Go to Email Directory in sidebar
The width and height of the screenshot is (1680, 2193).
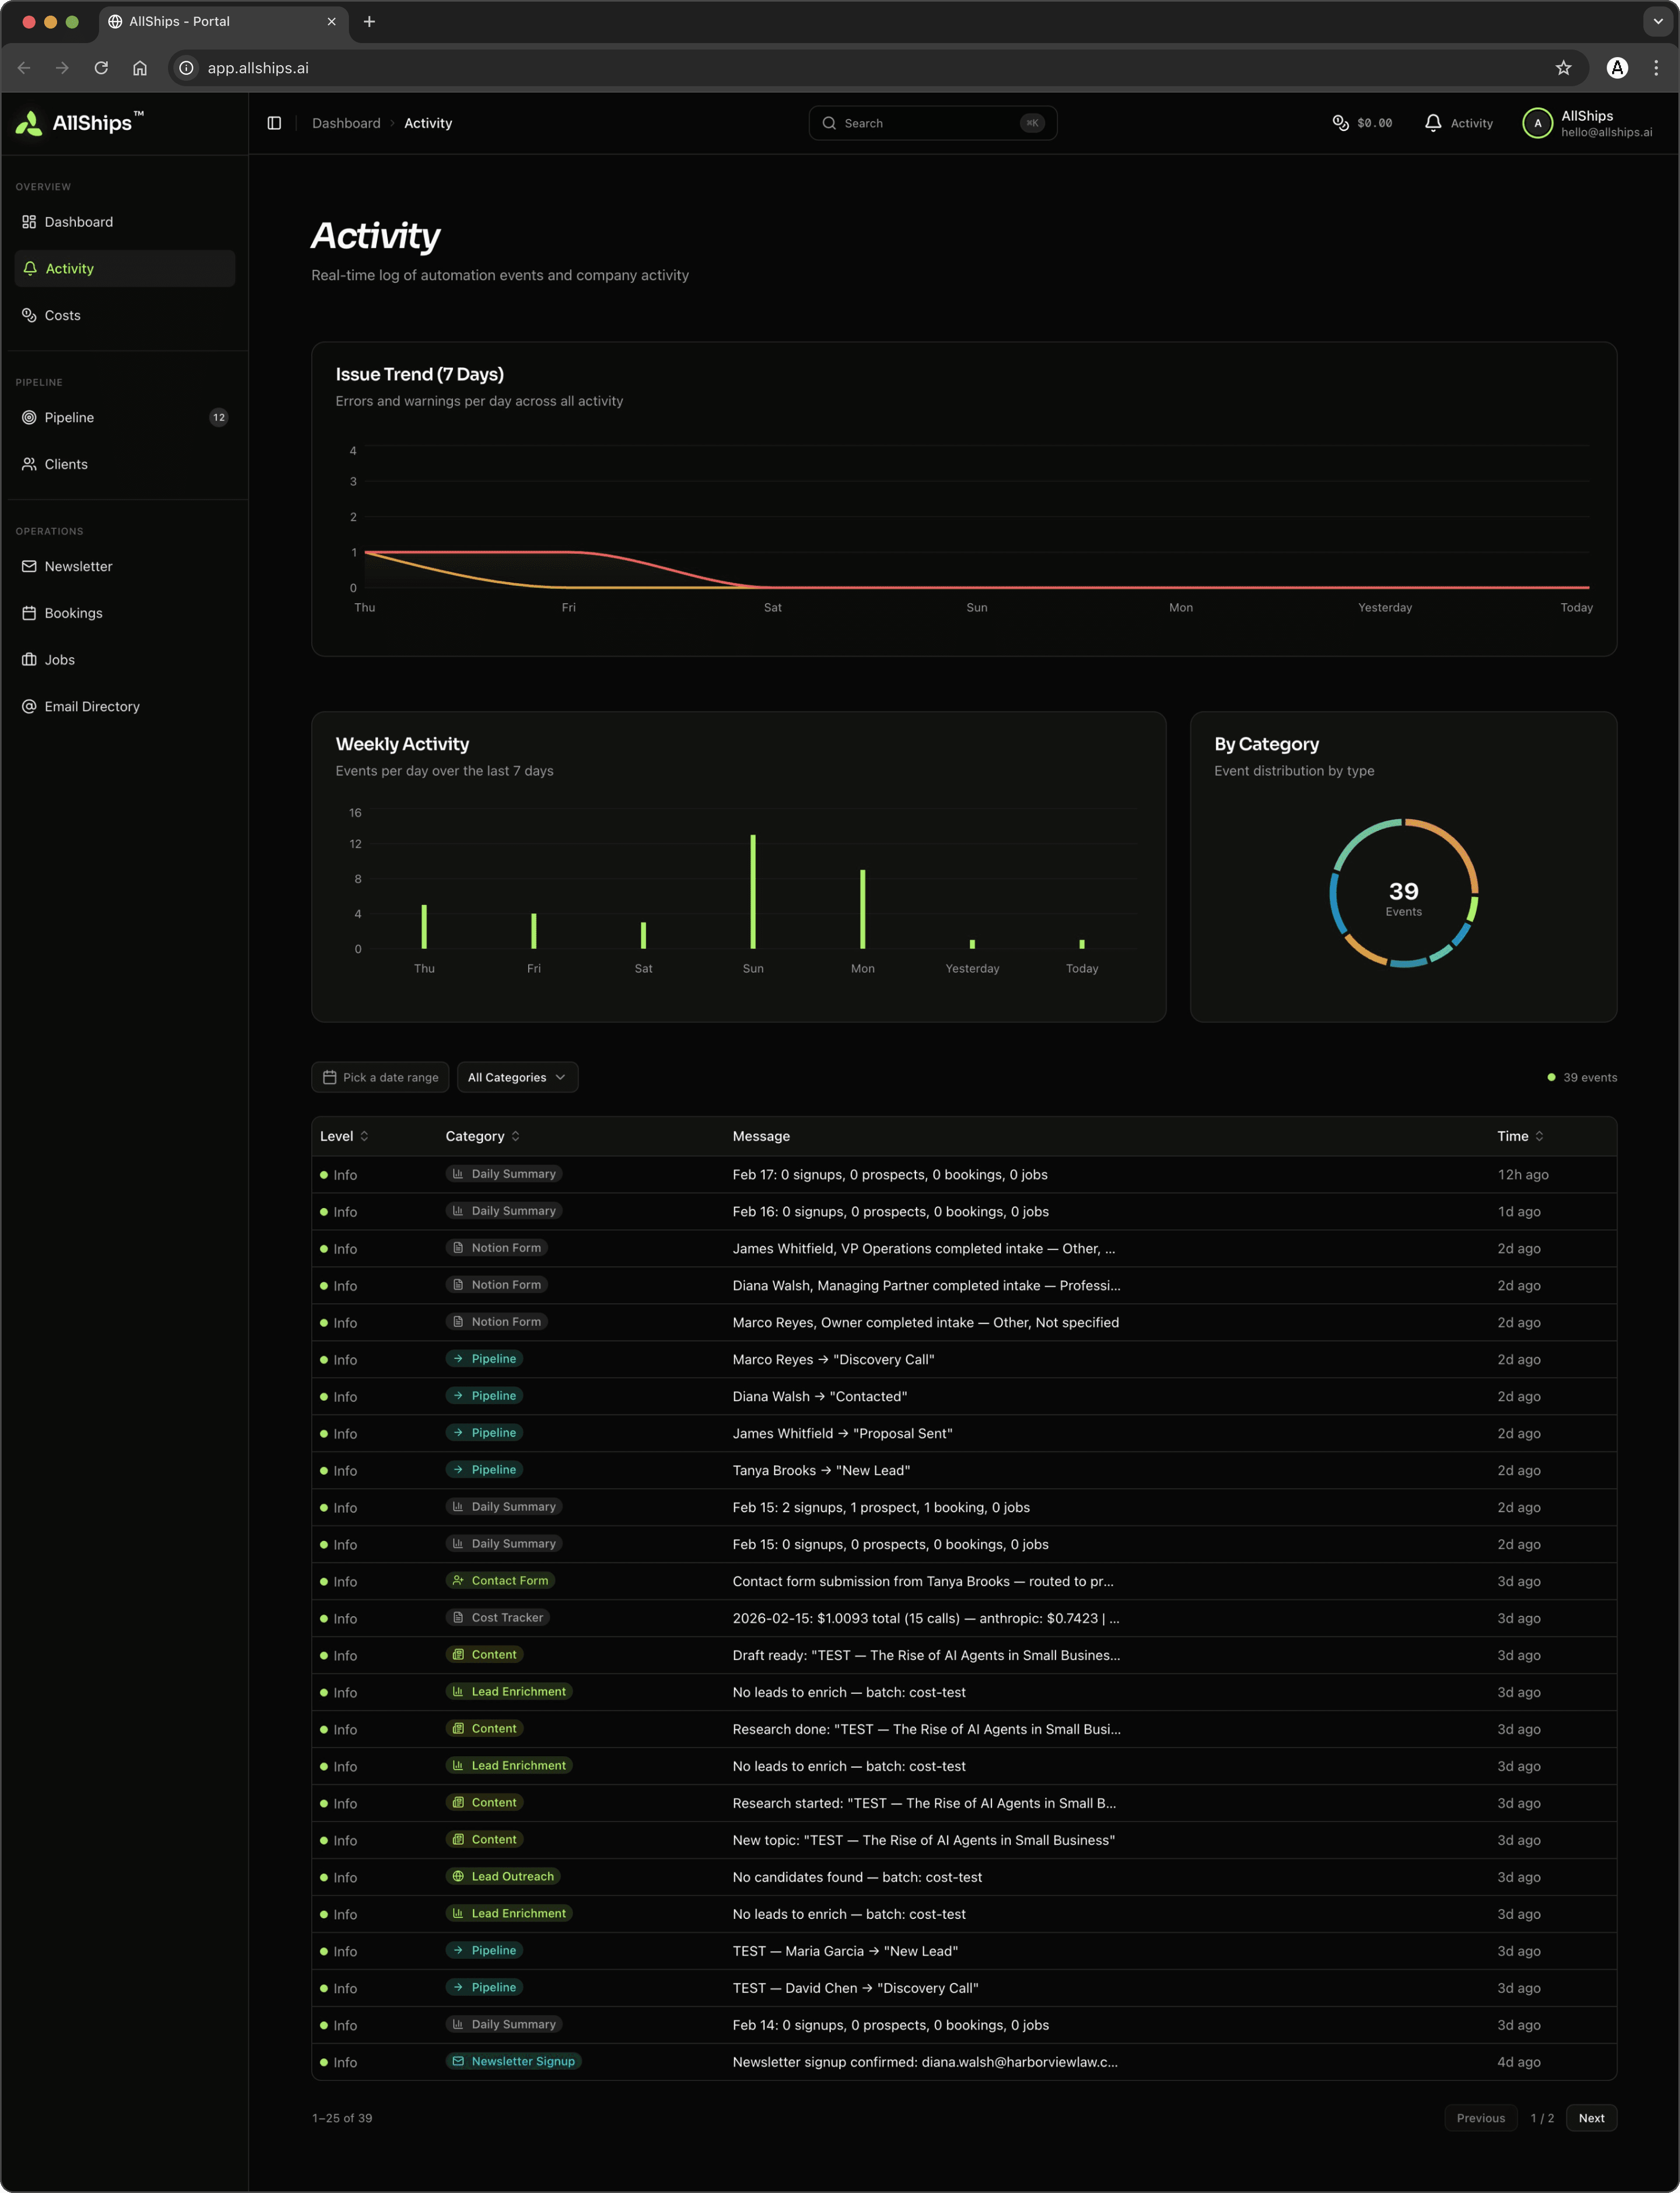[x=91, y=706]
